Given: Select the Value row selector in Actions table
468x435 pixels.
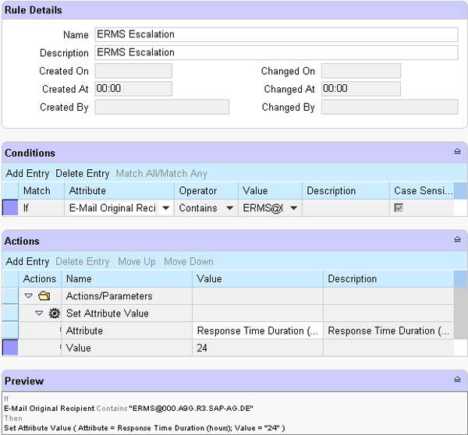Looking at the screenshot, I should [x=10, y=348].
